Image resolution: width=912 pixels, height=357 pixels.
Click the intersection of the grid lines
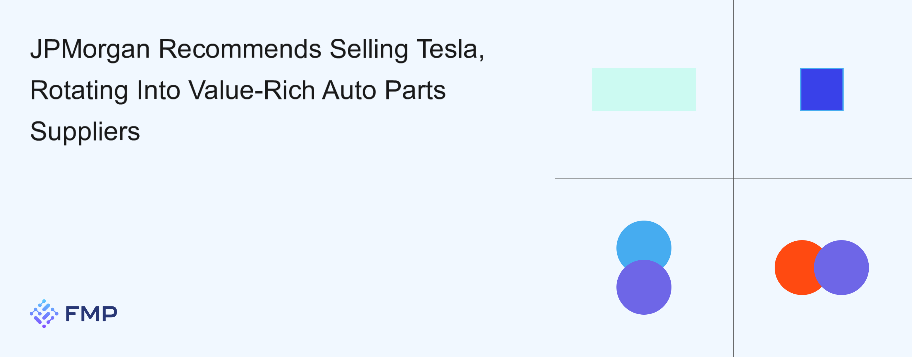point(733,179)
